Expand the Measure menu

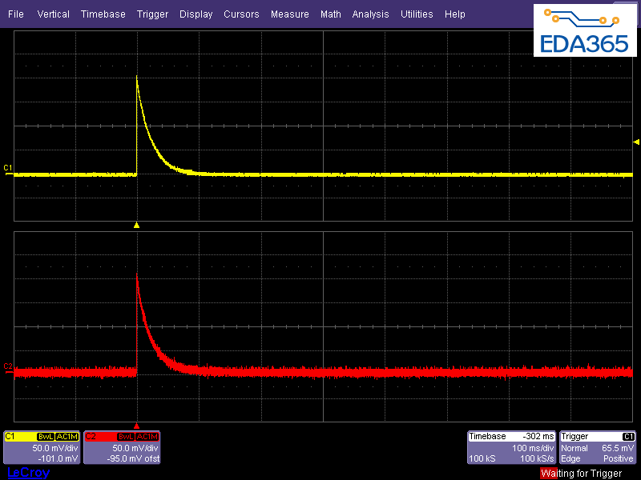point(289,14)
